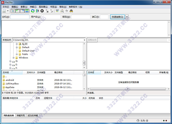Screen dimensions: 172x124
Task: Reconnect to the last server
Action: [x=52, y=11]
